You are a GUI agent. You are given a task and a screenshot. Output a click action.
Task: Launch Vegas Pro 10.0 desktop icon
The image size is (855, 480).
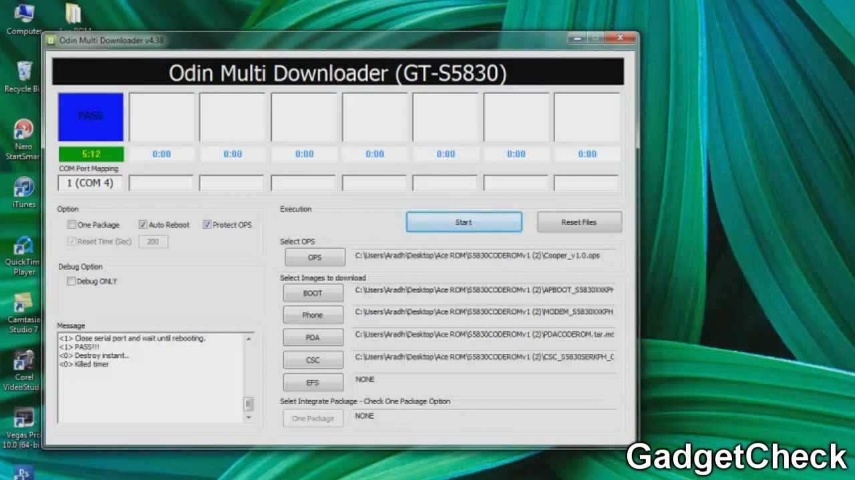(x=23, y=428)
